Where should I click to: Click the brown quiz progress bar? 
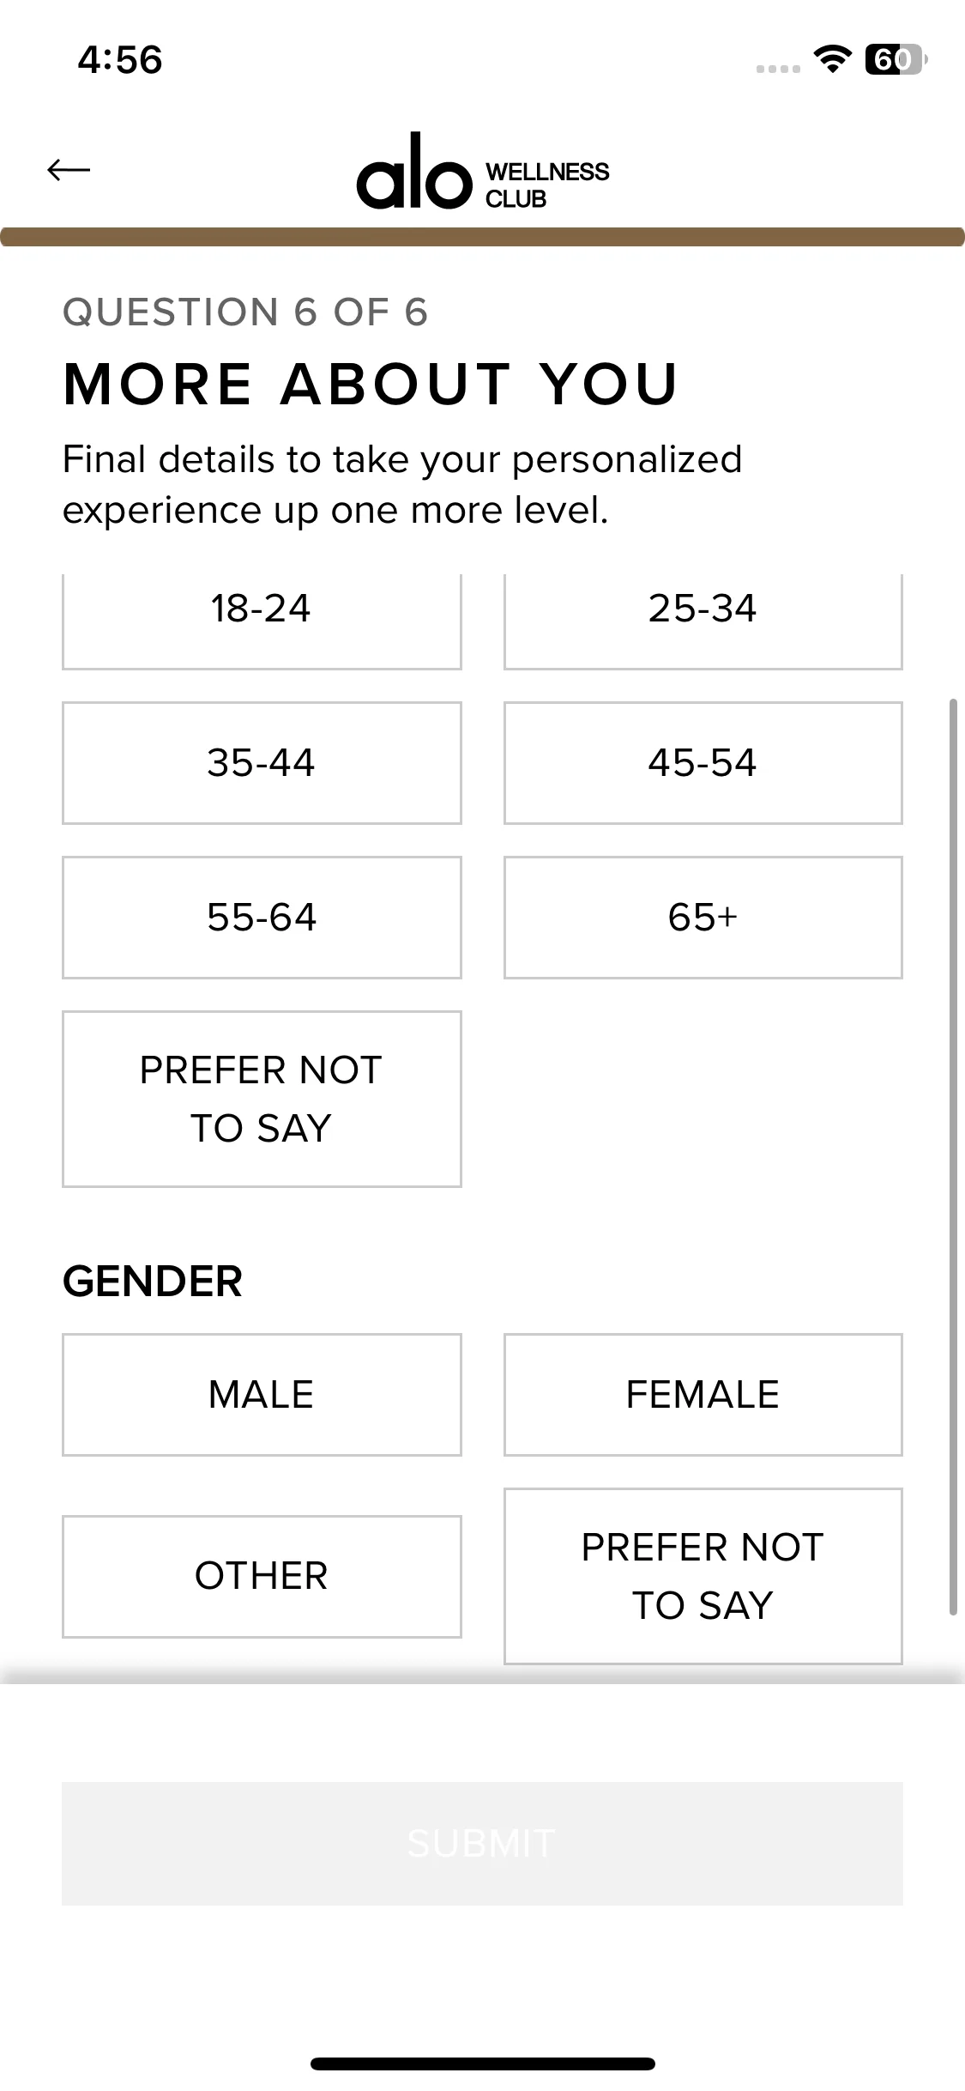click(x=482, y=237)
